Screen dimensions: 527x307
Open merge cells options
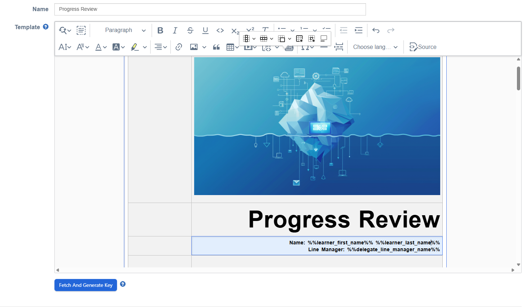[285, 39]
